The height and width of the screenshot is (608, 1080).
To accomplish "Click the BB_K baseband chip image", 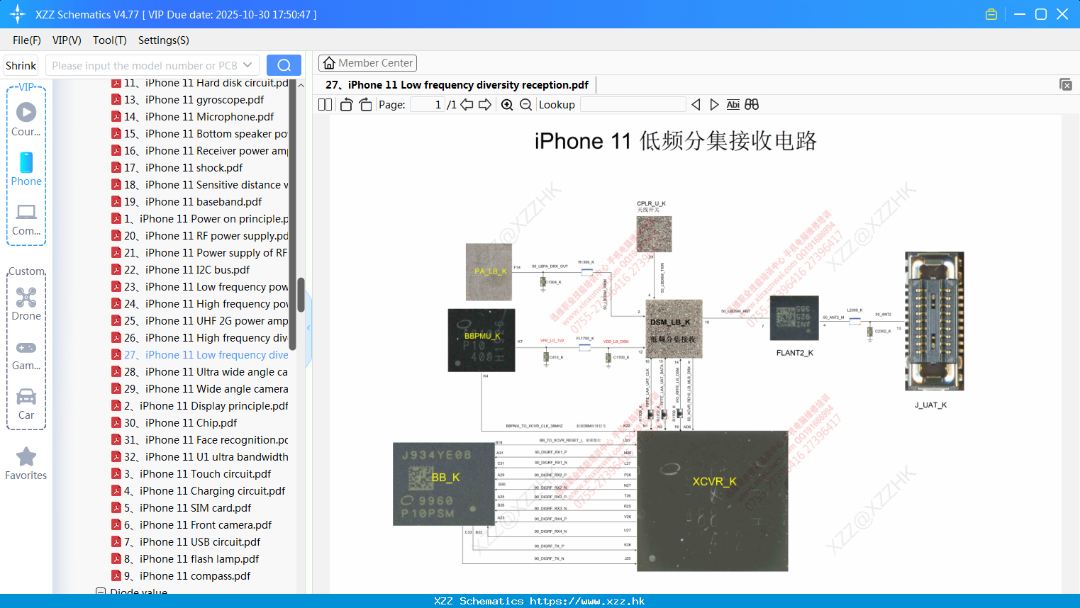I will pyautogui.click(x=444, y=484).
